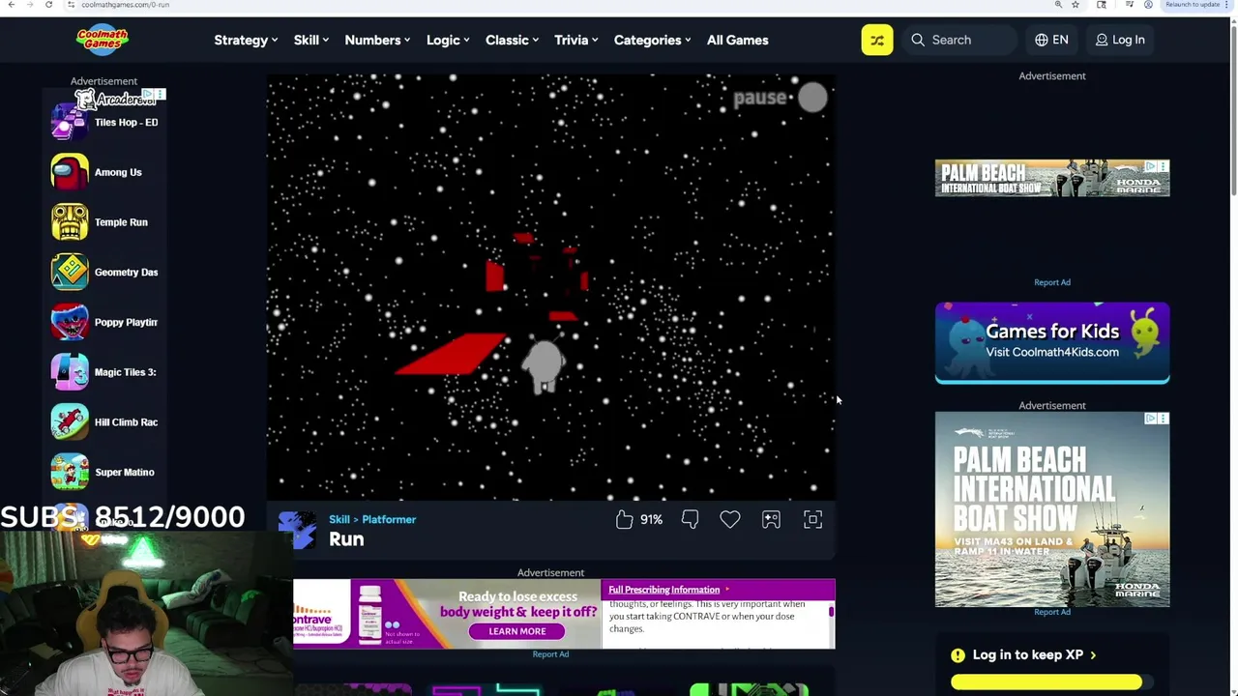Expand the Categories menu
1238x696 pixels.
(652, 40)
